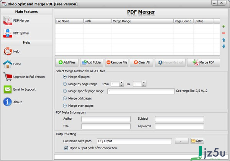Click the Add Folder button
230x161 pixels.
coord(92,62)
